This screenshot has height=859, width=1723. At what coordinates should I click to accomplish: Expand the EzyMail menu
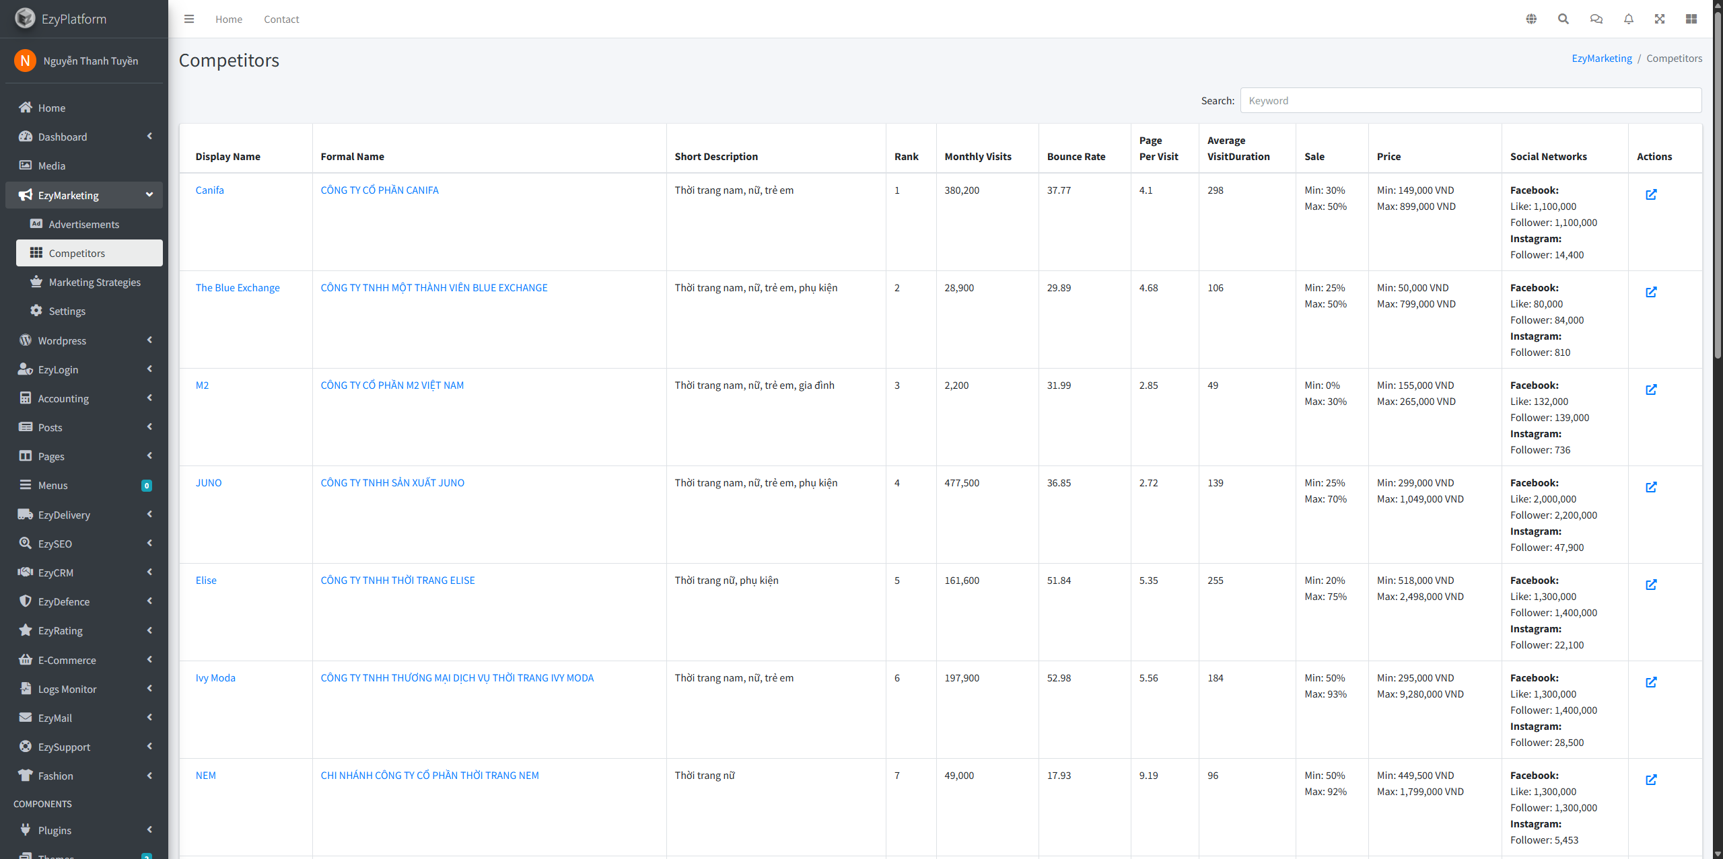84,718
